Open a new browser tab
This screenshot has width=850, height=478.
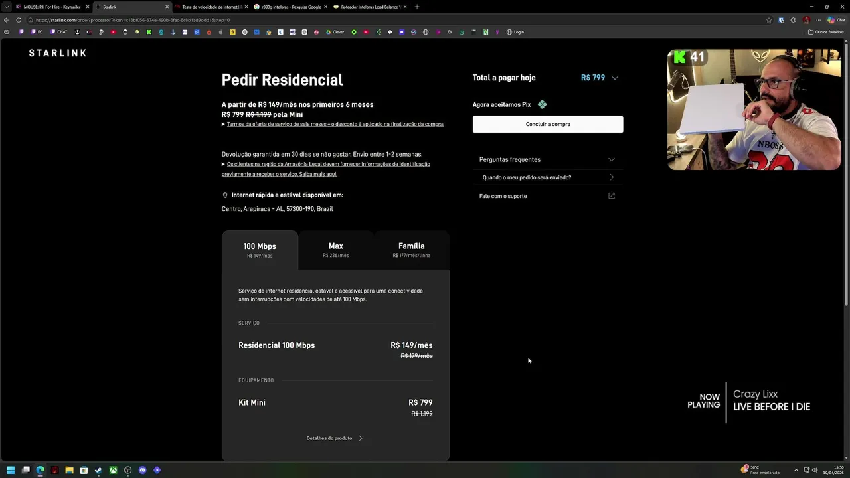417,7
